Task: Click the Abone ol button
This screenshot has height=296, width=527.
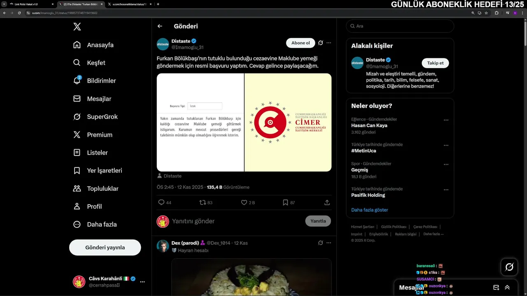Action: point(301,43)
